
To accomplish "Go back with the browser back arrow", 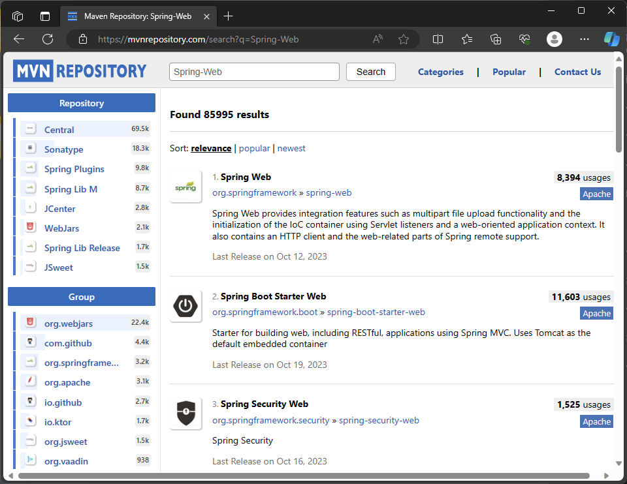I will coord(19,39).
